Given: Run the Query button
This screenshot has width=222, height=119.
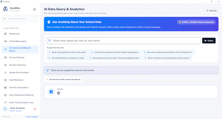Looking at the screenshot, I should click(x=209, y=40).
